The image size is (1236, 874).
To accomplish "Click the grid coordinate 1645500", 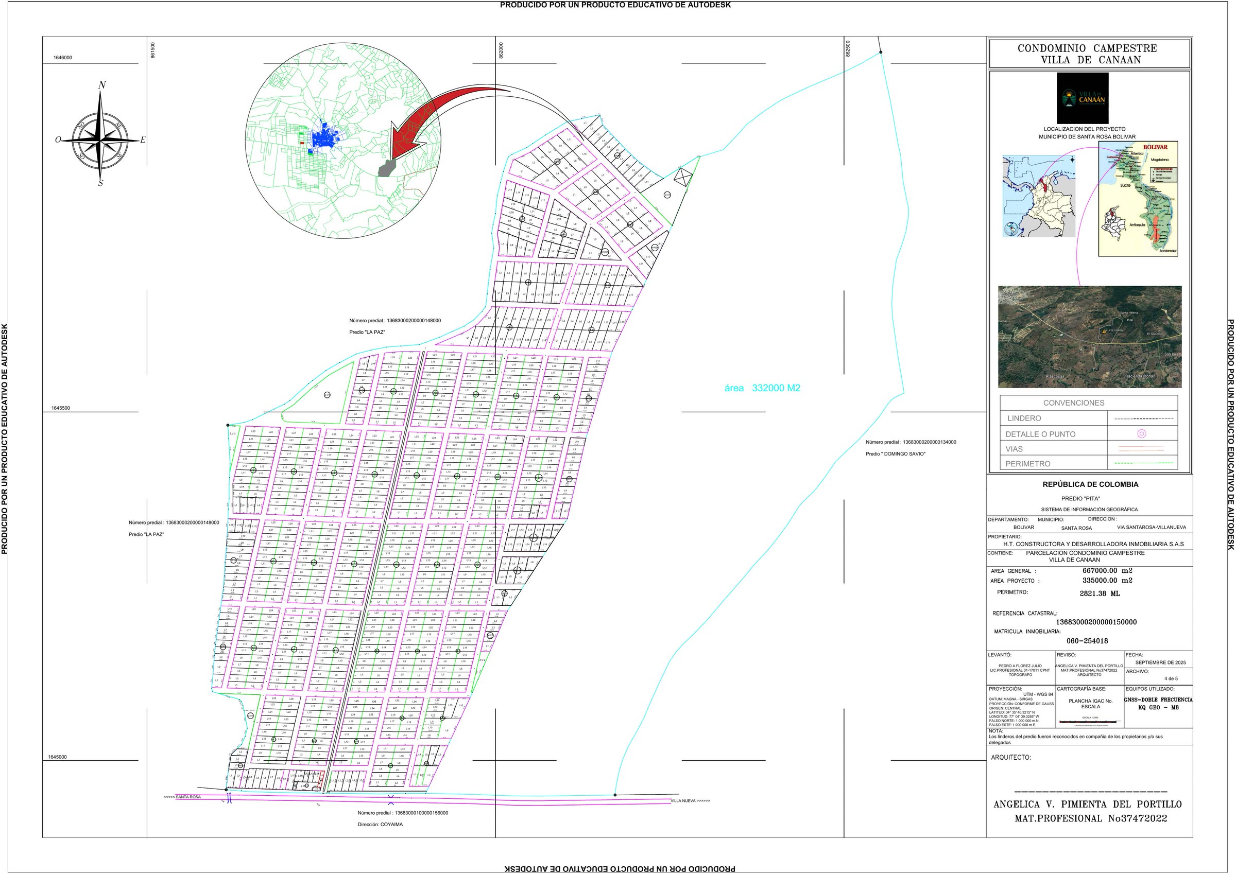I will click(x=61, y=408).
